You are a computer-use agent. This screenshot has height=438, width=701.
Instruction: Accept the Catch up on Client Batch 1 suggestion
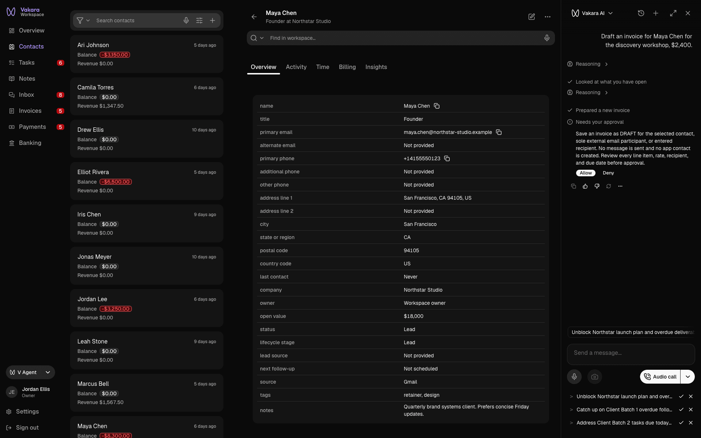pyautogui.click(x=681, y=410)
